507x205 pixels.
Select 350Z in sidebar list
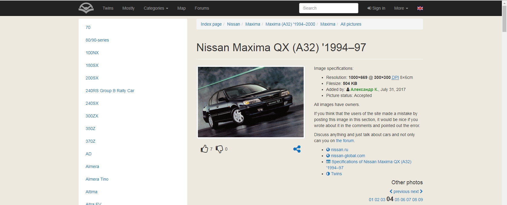(x=90, y=129)
